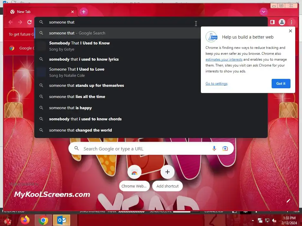Open the Chrome Web Store shortcut

pyautogui.click(x=134, y=172)
